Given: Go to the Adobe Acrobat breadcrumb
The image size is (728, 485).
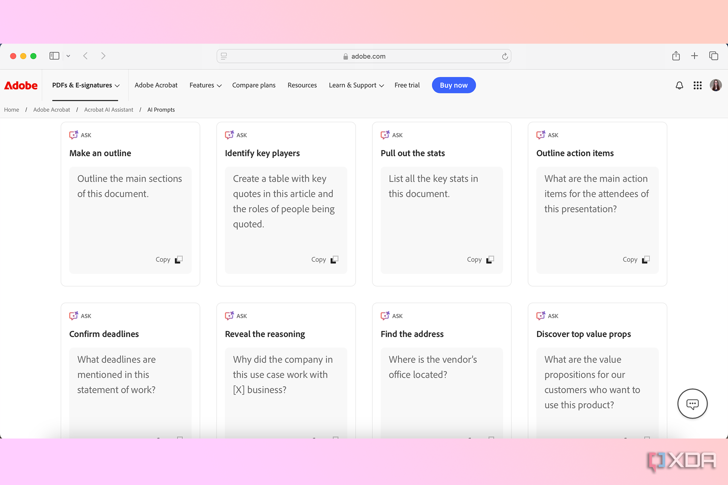Looking at the screenshot, I should 52,110.
